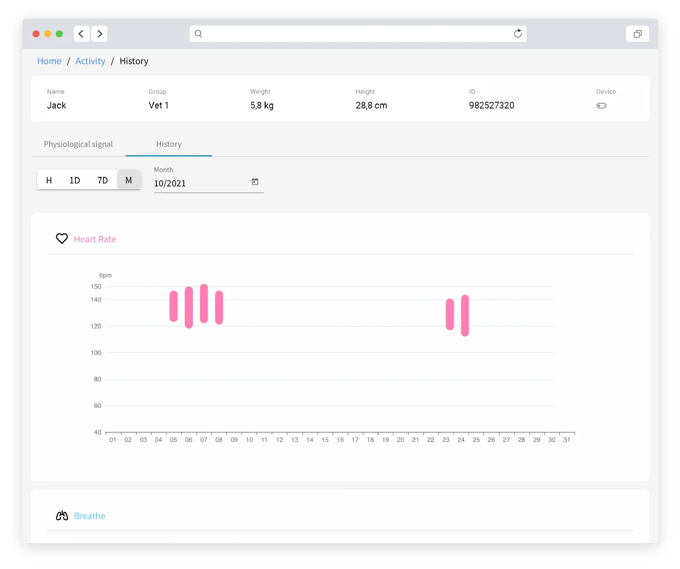Open the calendar picker icon for Month
Viewport: 680px width, 569px height.
(255, 182)
